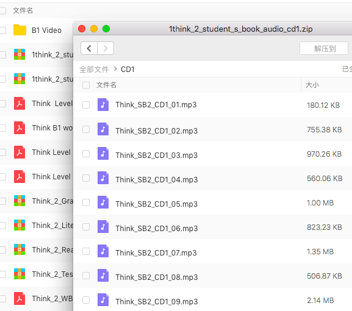Click the 180.12 KB size value
This screenshot has width=352, height=311.
[x=323, y=105]
